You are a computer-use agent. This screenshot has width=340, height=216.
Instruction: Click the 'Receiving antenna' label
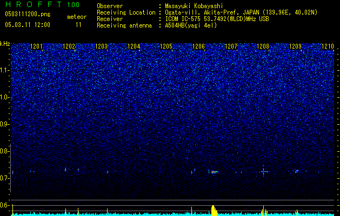[x=124, y=25]
